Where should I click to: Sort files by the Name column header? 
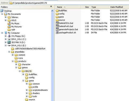[x=68, y=7]
